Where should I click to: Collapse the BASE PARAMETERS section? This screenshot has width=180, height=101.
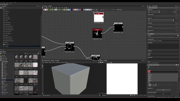[148, 8]
